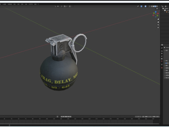Click the current frame number field
Screen dimensions: 169x127
(138, 117)
